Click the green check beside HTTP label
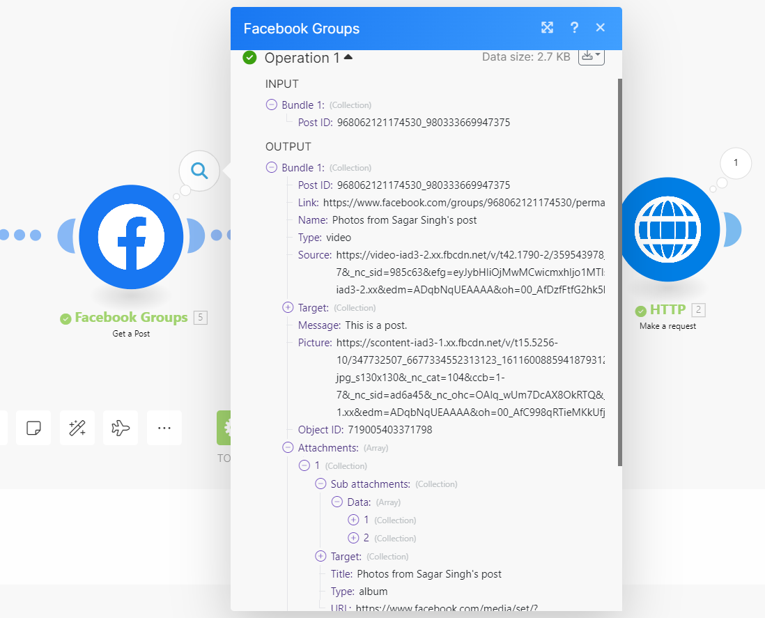The width and height of the screenshot is (765, 618). click(x=640, y=311)
